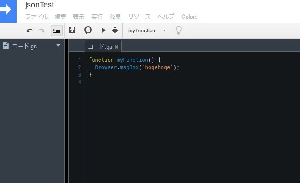
Task: Run the selected function with play button
Action: coord(103,30)
